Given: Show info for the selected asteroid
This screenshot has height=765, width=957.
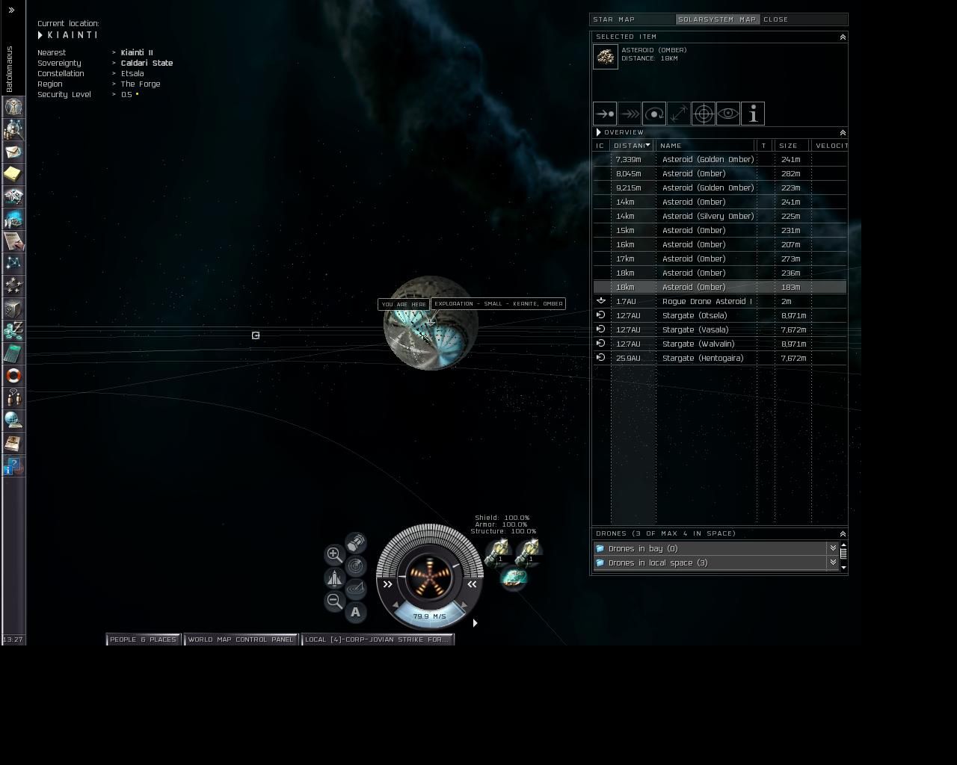Looking at the screenshot, I should click(753, 114).
